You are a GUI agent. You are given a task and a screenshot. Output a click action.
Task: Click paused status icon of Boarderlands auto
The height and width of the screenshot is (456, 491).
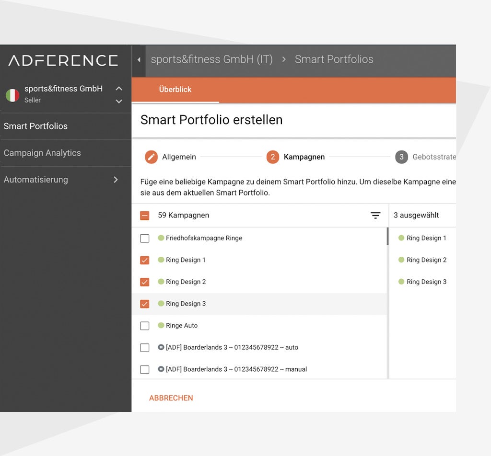point(161,347)
